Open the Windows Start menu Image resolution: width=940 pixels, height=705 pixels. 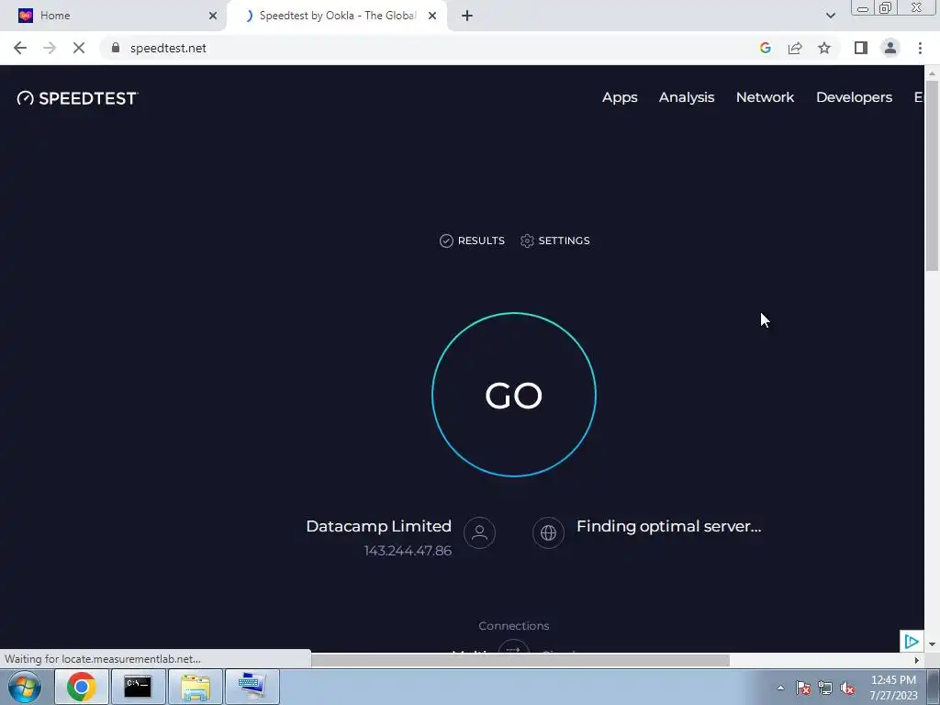[25, 687]
